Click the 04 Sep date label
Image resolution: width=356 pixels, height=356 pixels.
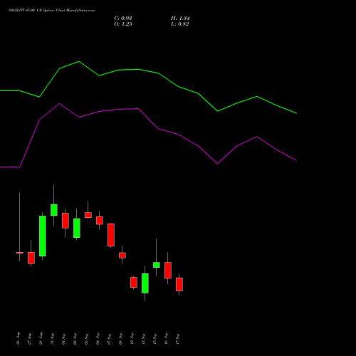[98, 338]
